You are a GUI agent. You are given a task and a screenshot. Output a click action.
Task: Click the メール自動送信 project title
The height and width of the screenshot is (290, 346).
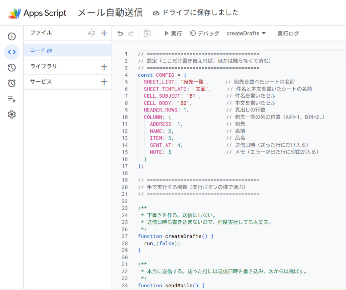tap(110, 13)
